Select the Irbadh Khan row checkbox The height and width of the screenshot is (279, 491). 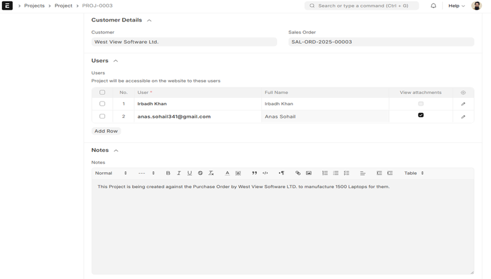[x=102, y=104]
